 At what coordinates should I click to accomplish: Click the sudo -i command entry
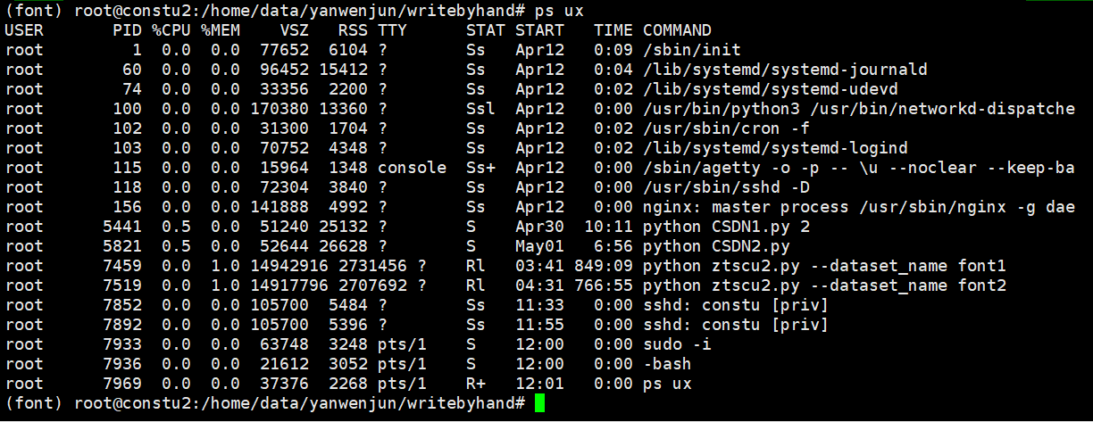pyautogui.click(x=677, y=344)
